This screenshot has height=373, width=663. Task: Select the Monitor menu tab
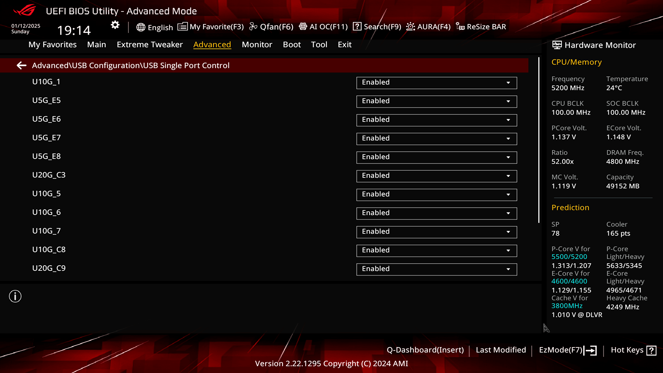coord(257,44)
